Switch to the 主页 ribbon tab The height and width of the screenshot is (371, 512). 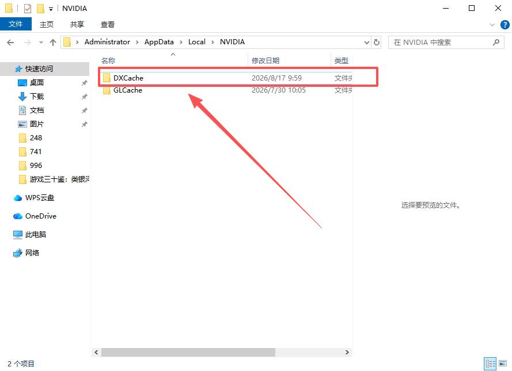(x=47, y=25)
